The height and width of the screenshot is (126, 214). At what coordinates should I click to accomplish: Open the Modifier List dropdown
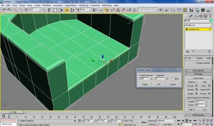click(x=198, y=25)
